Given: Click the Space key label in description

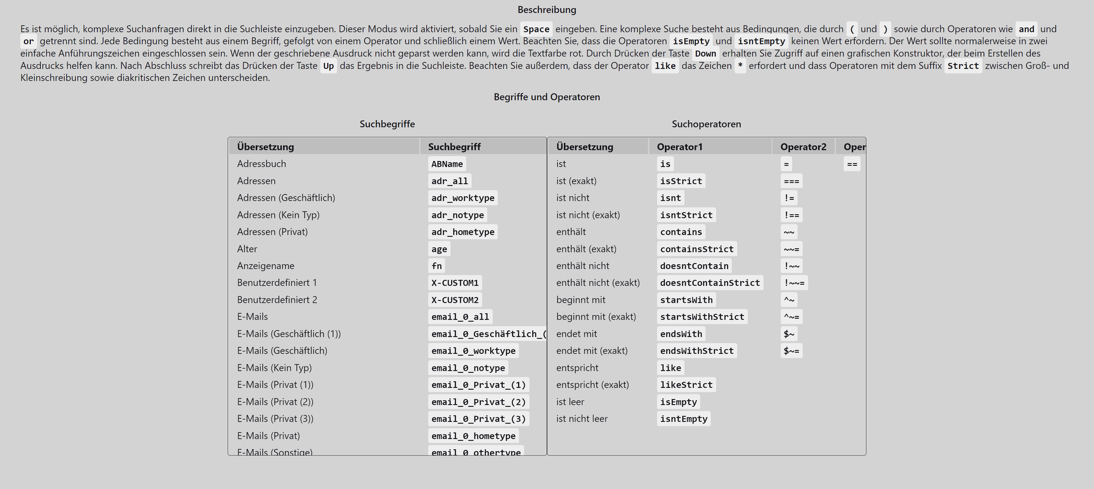Looking at the screenshot, I should pyautogui.click(x=536, y=29).
